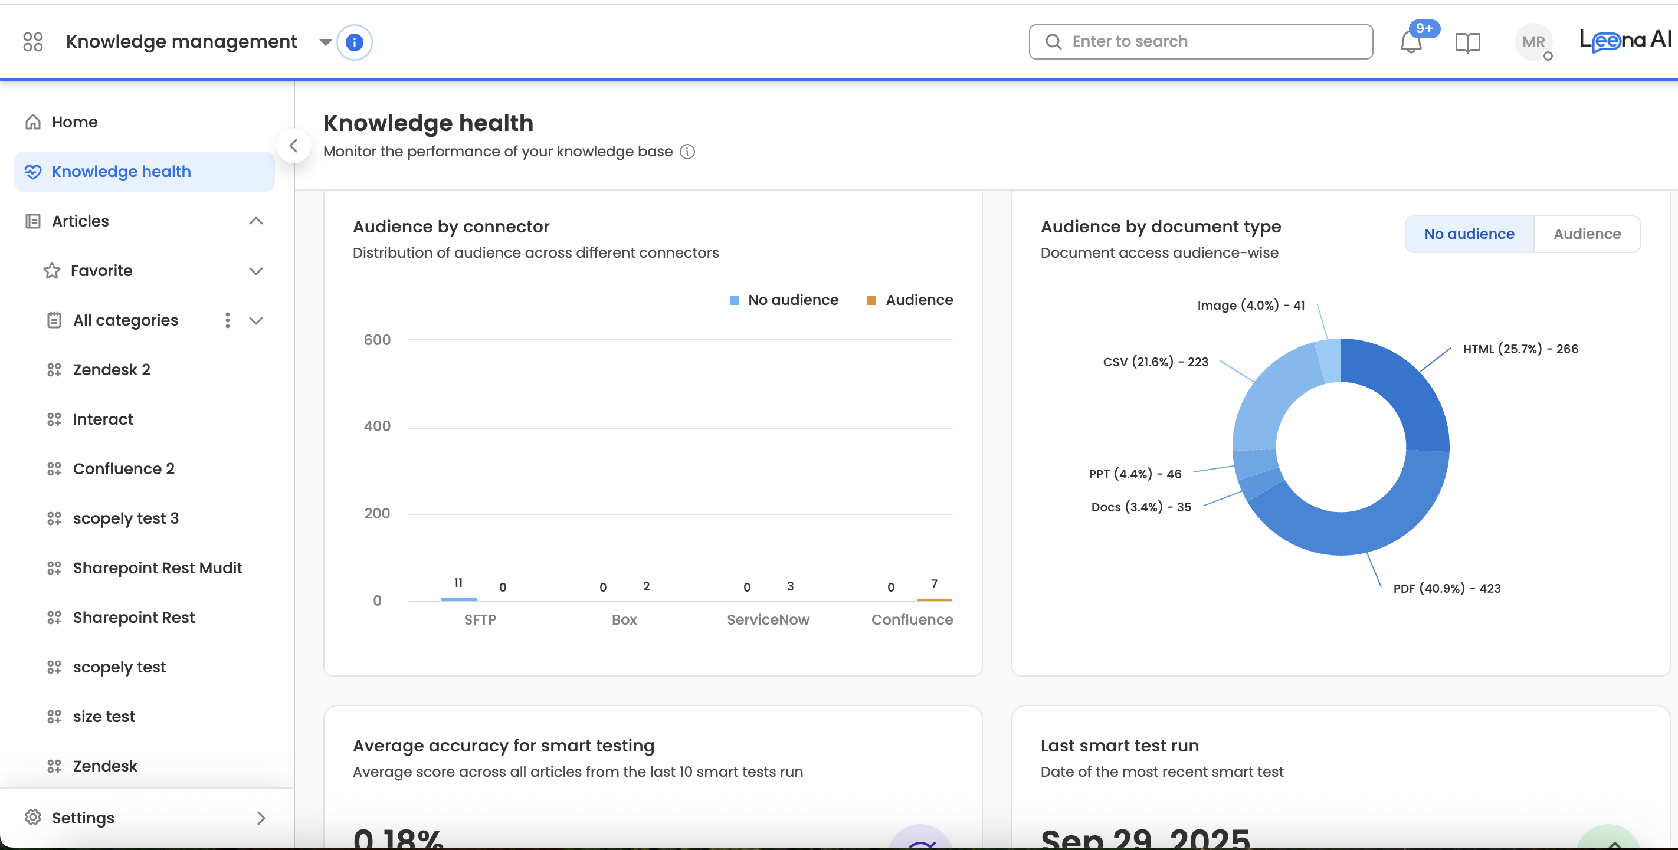Click info icon next to knowledge base subtitle
Screen dimensions: 1678x850
click(x=687, y=152)
